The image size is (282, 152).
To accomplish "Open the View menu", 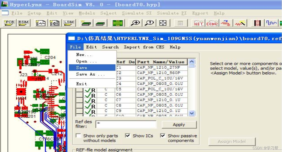I will click(x=68, y=13).
